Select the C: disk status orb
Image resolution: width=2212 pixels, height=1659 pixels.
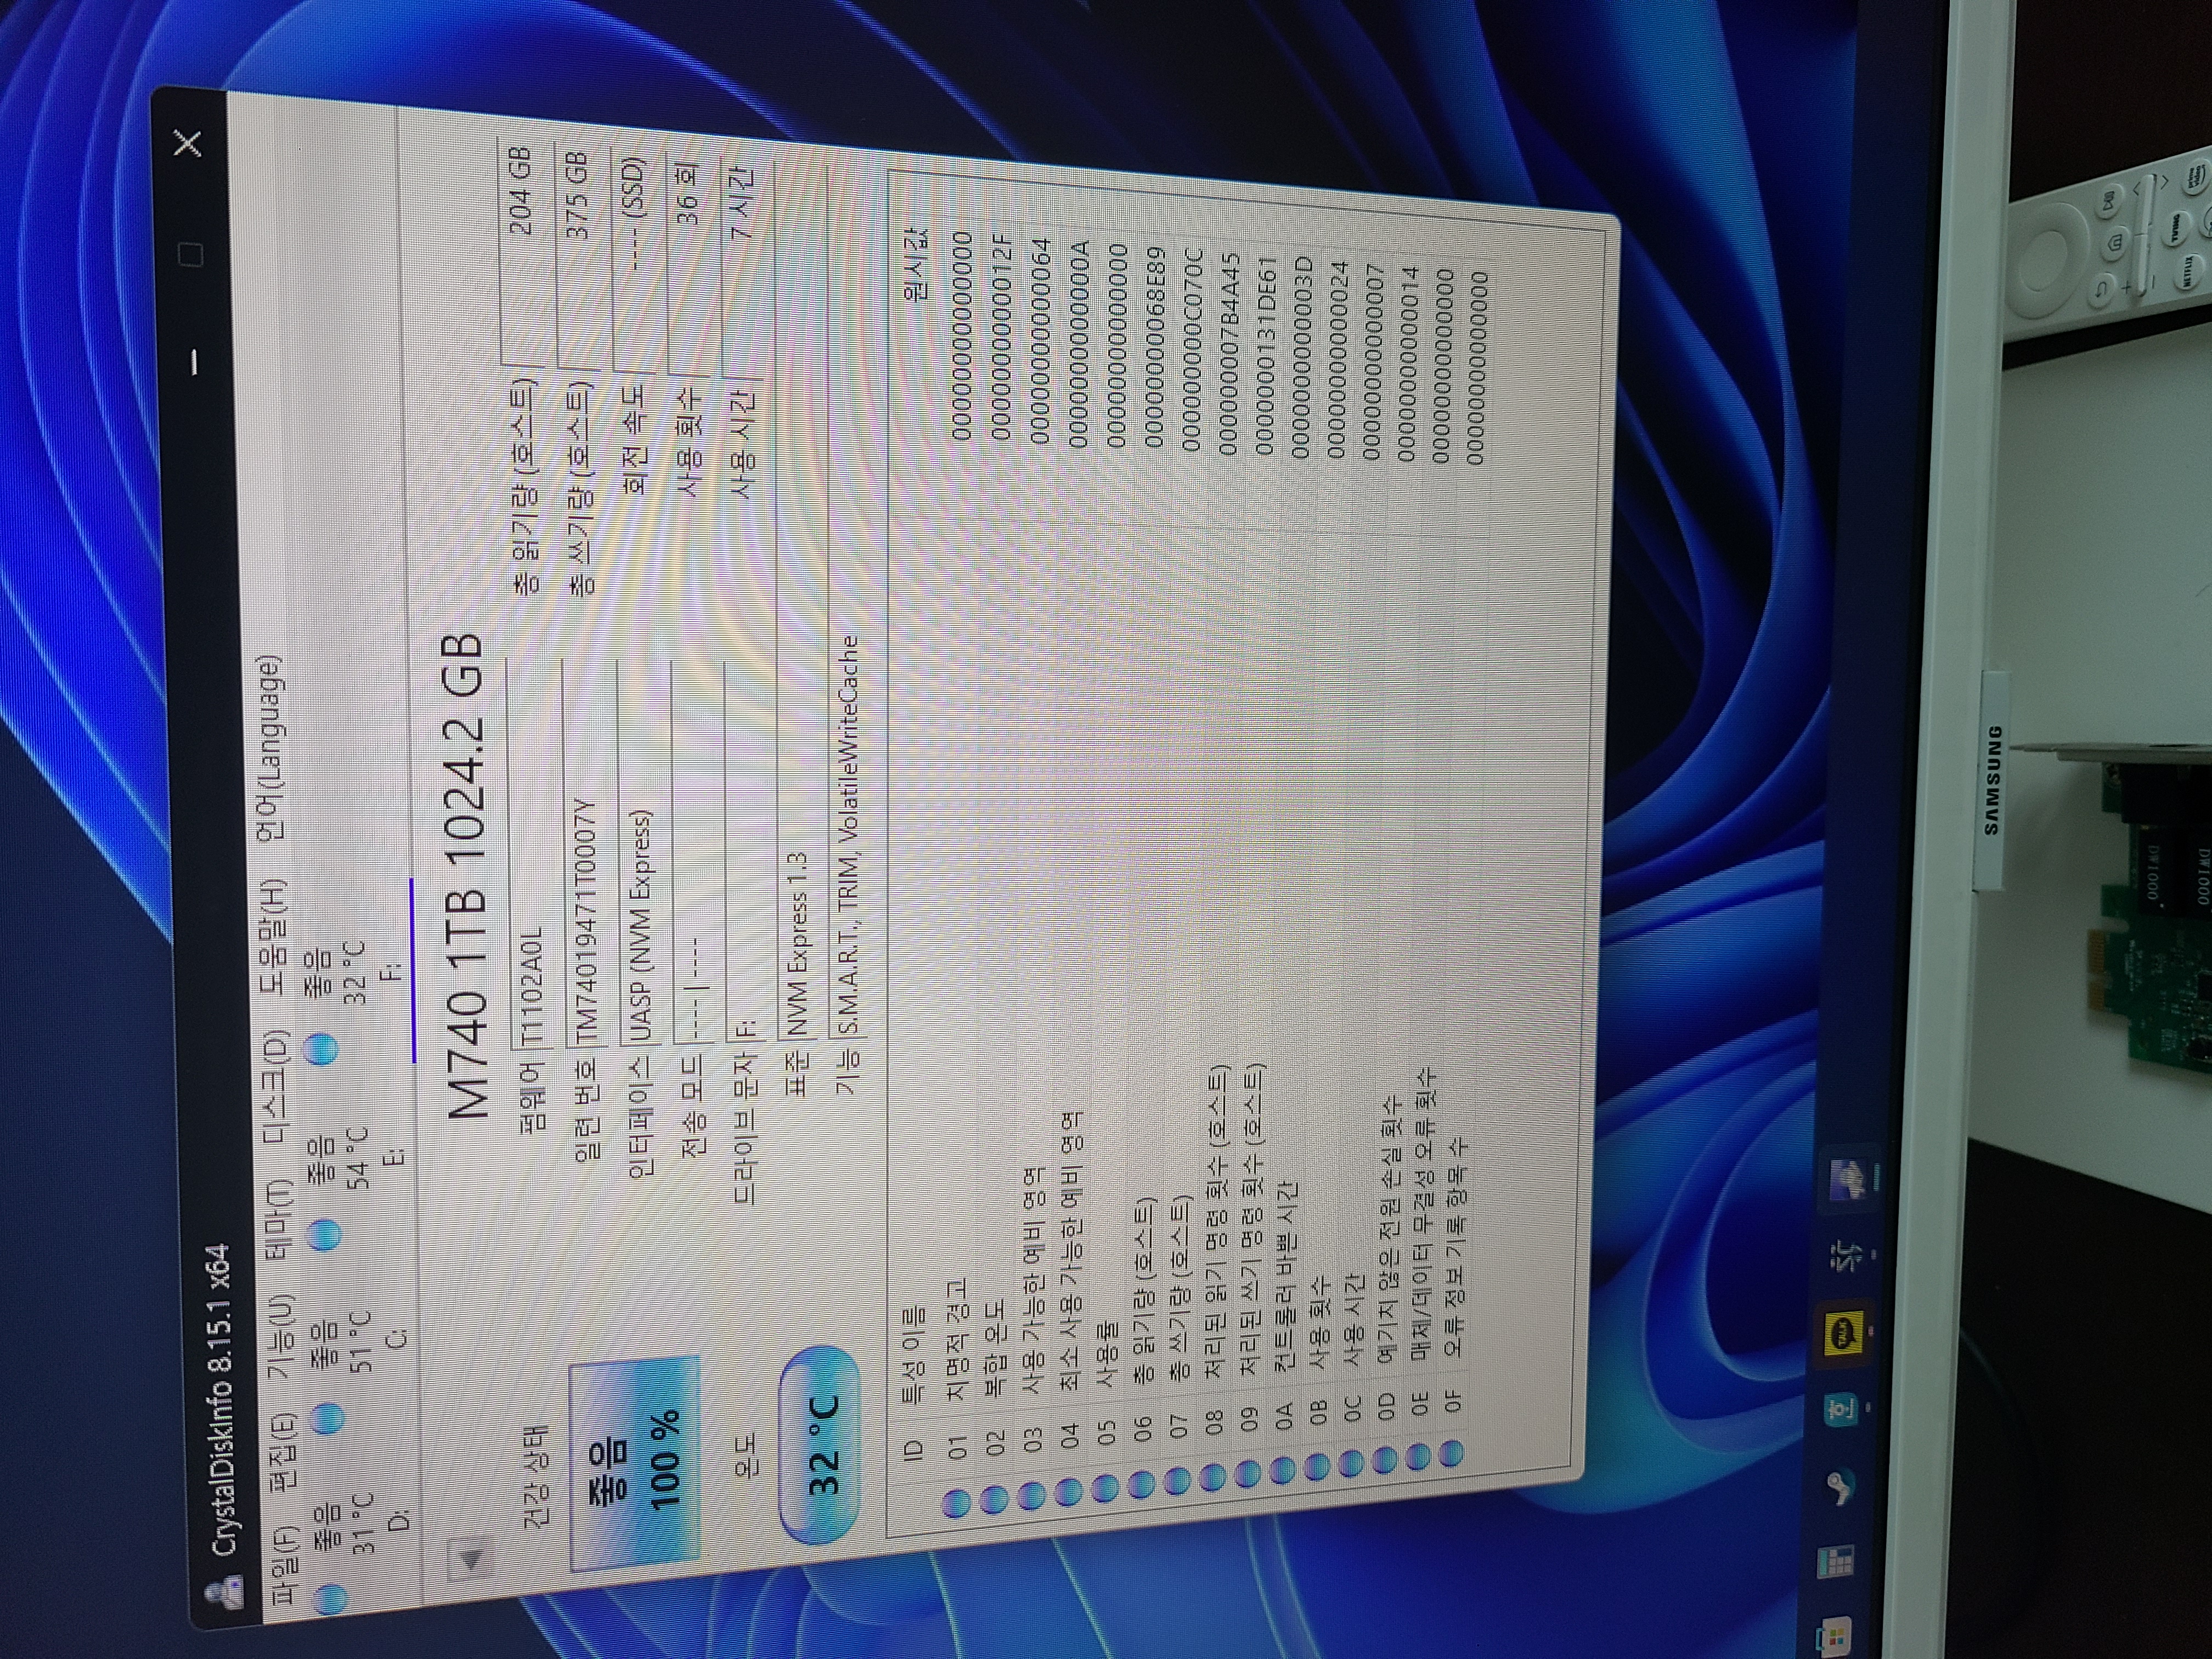pyautogui.click(x=327, y=1419)
